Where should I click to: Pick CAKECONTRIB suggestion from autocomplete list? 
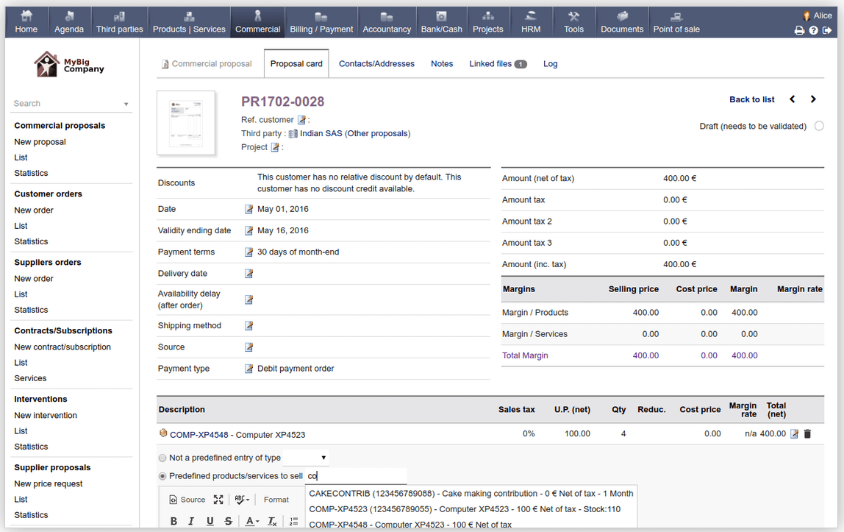coord(471,493)
